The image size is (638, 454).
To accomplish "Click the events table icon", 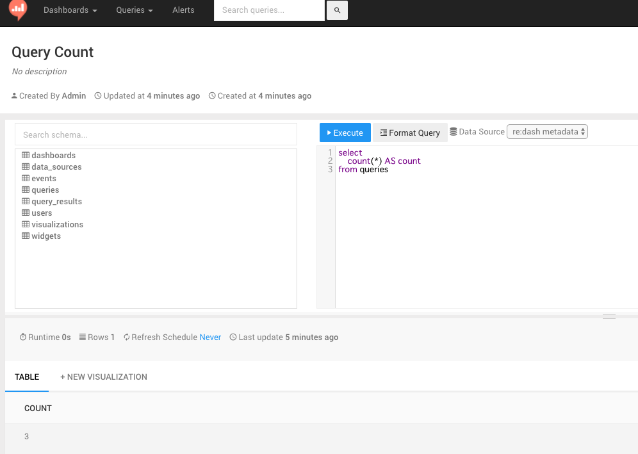I will click(26, 178).
